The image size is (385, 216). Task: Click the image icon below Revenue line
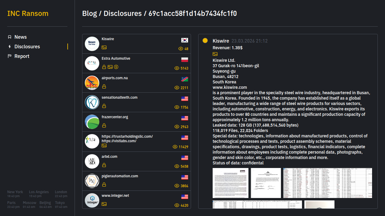coord(215,54)
